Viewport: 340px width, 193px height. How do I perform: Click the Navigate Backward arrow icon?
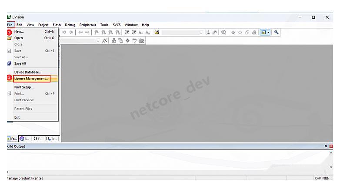coord(80,32)
